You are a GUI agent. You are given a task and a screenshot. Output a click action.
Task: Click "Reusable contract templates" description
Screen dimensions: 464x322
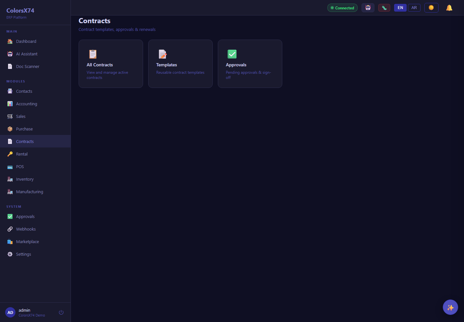click(x=180, y=72)
